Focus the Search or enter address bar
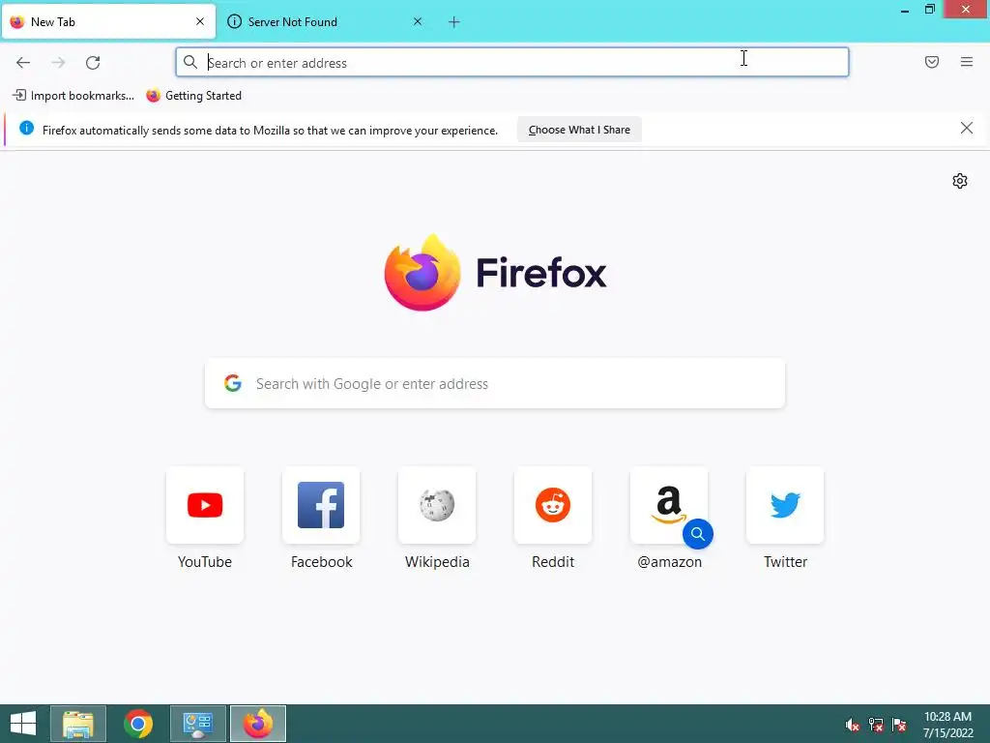990x743 pixels. tap(512, 62)
